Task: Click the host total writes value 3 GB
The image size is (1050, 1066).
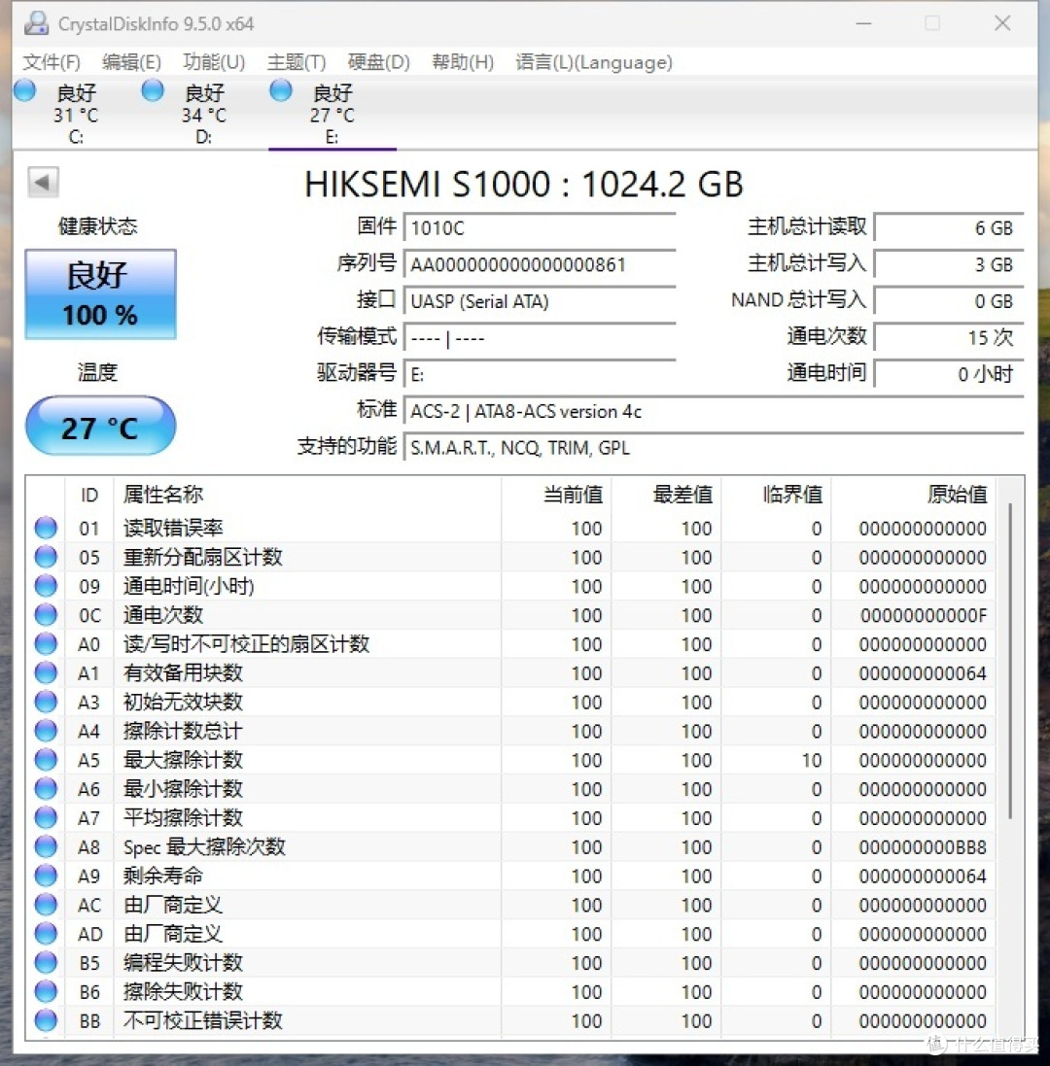Action: click(x=949, y=264)
